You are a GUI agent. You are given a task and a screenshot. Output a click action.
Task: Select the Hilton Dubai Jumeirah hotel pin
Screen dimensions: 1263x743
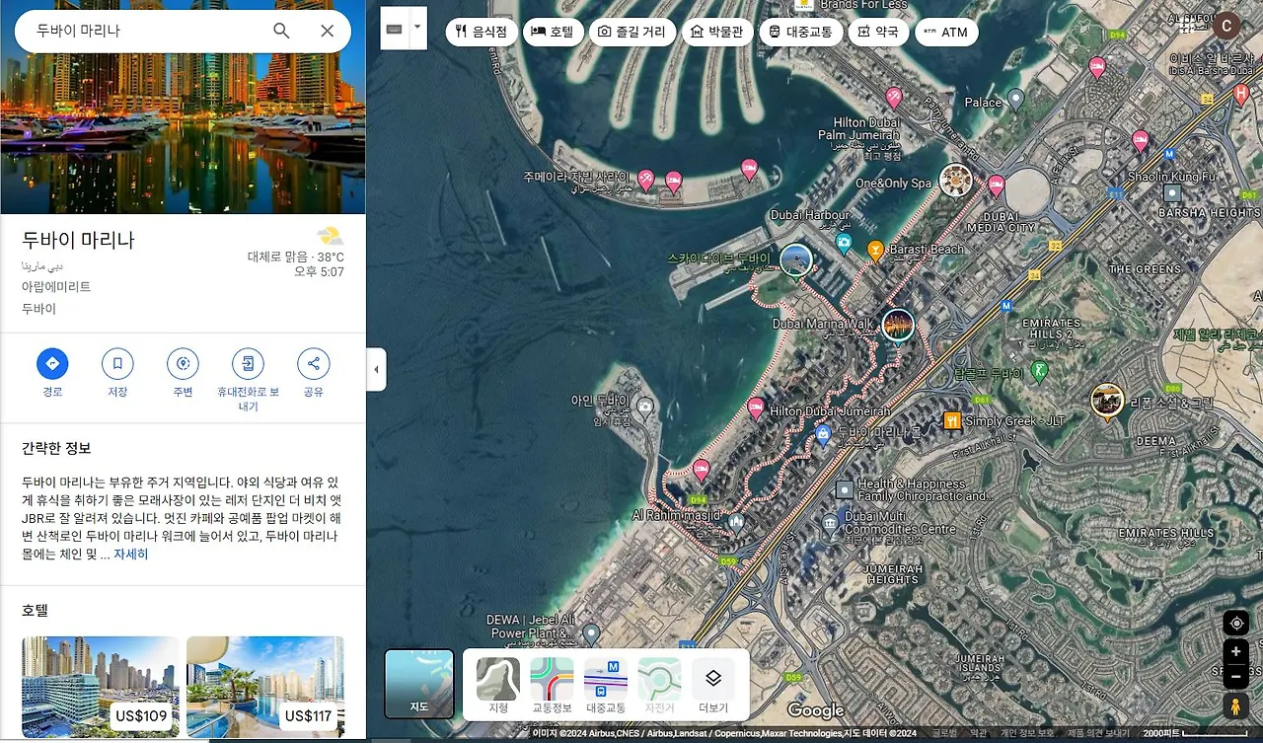(756, 407)
